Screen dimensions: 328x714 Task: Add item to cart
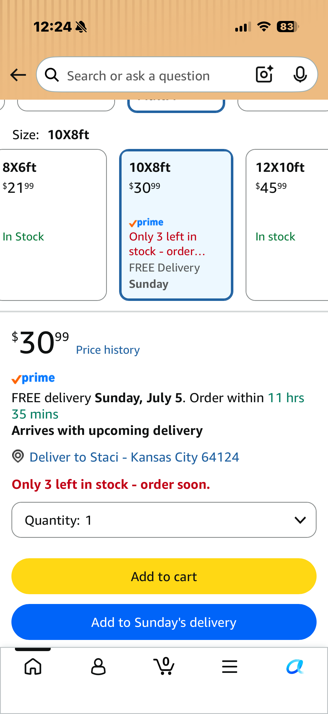click(164, 576)
